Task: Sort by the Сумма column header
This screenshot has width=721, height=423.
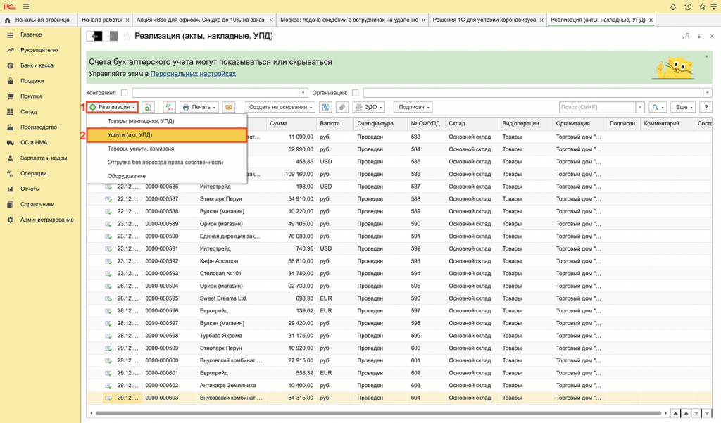Action: tap(291, 124)
